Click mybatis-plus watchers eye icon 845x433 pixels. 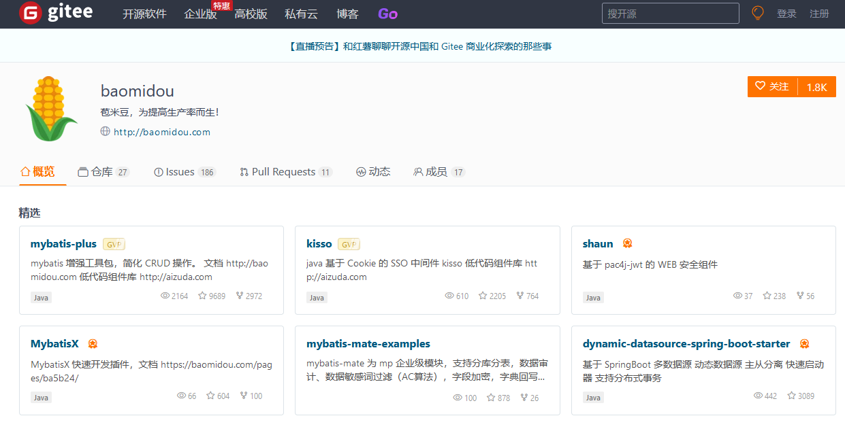[x=165, y=296]
